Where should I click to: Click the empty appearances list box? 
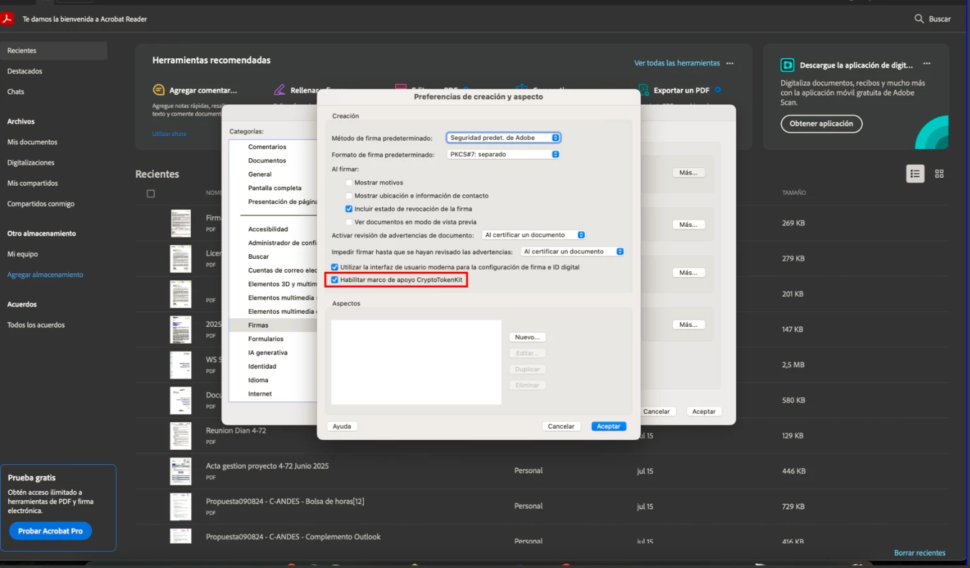[416, 362]
